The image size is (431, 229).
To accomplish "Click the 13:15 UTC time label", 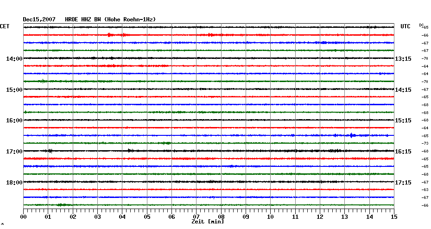I will click(x=403, y=59).
